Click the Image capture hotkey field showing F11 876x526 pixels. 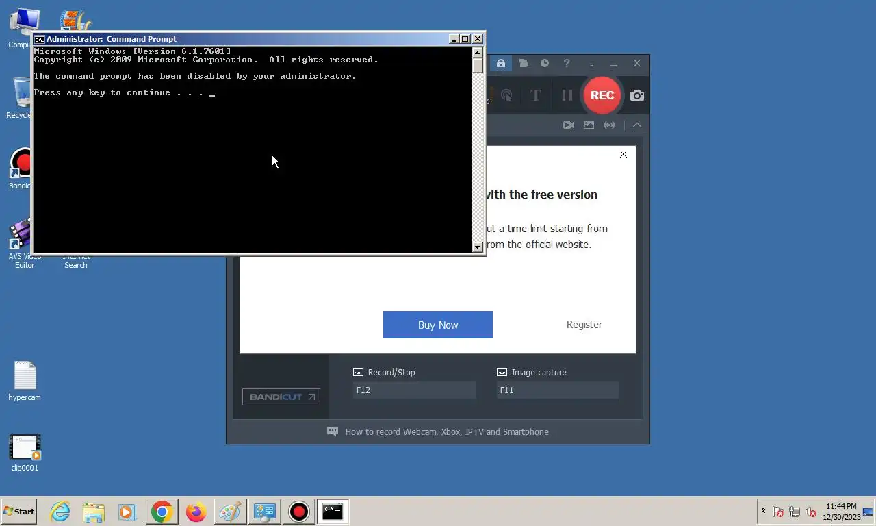pyautogui.click(x=558, y=390)
